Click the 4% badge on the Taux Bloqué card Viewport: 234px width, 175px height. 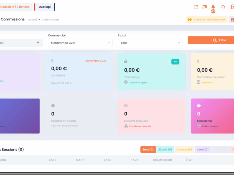(x=175, y=62)
